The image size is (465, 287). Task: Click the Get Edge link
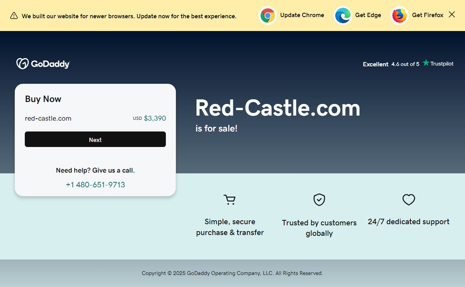pos(368,15)
